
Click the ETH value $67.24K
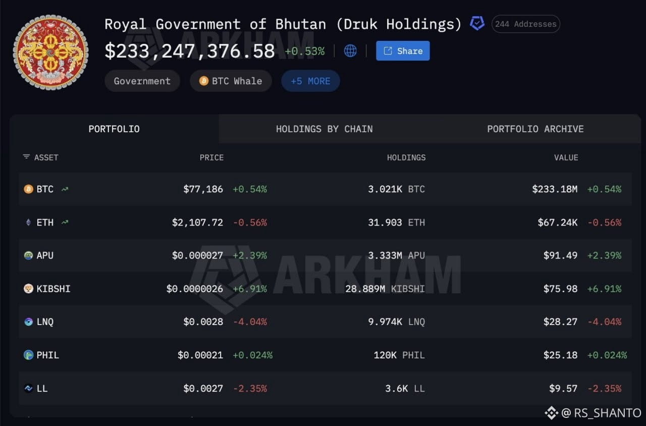(x=558, y=222)
